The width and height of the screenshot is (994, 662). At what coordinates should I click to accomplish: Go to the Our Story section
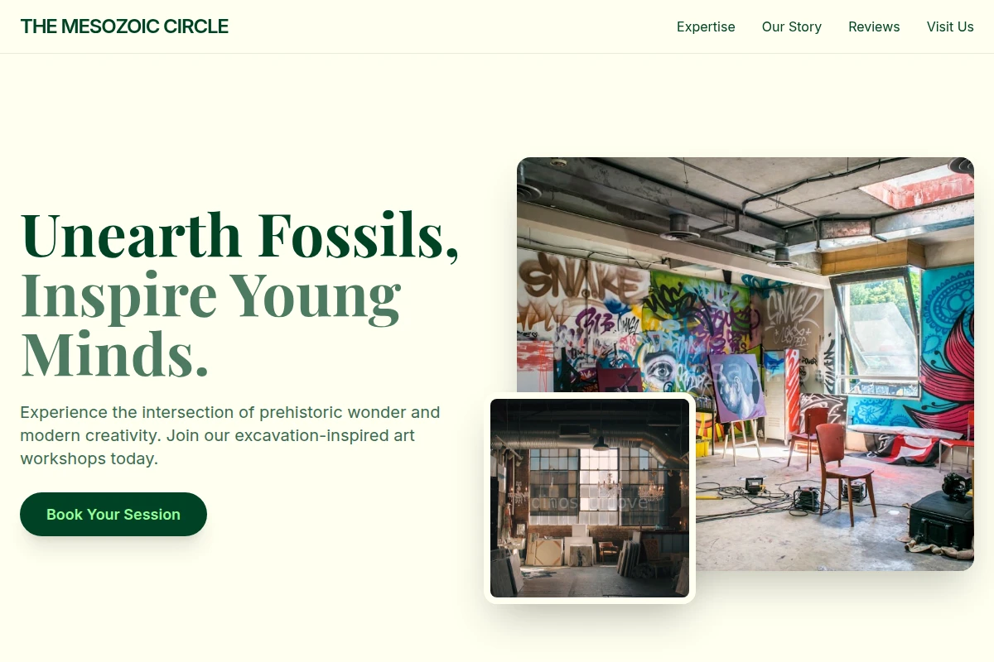click(x=792, y=26)
